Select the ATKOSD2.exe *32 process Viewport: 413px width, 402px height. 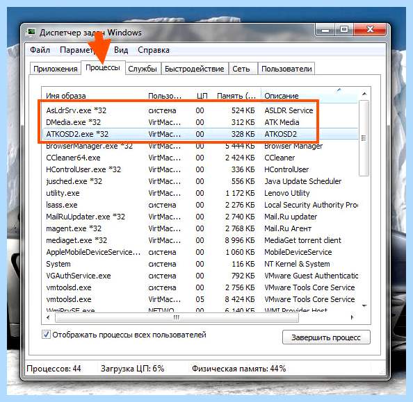point(200,134)
